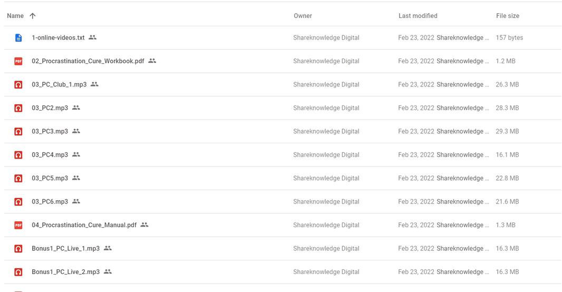Select the Bonus1_PC_Live_1.mp3 file name
The height and width of the screenshot is (292, 562).
pyautogui.click(x=65, y=248)
